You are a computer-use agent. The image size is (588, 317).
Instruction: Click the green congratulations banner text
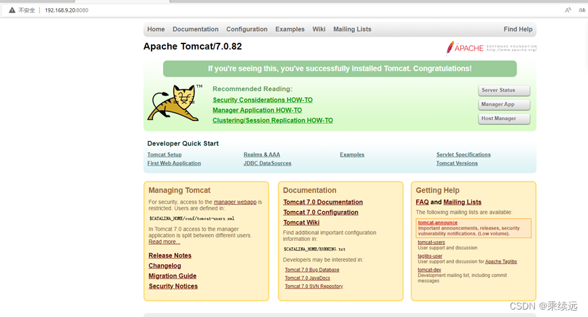(340, 69)
